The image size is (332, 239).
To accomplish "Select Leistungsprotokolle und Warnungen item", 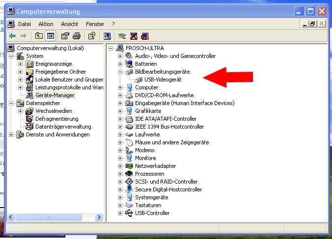I will click(69, 87).
